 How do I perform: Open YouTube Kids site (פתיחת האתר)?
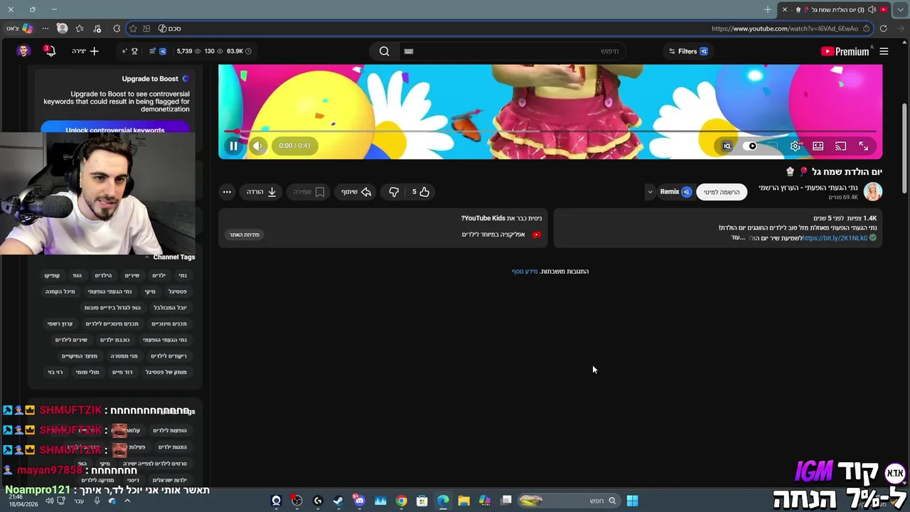(x=245, y=235)
